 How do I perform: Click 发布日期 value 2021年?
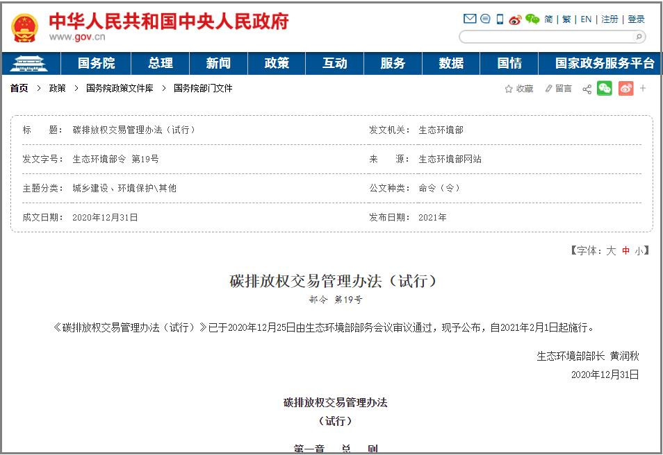(432, 217)
